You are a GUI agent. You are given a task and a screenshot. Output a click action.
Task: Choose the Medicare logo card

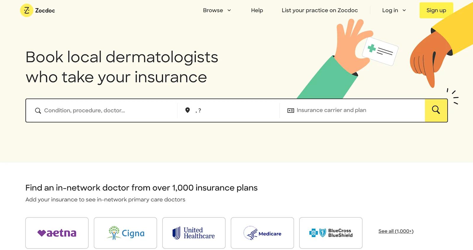coord(262,233)
